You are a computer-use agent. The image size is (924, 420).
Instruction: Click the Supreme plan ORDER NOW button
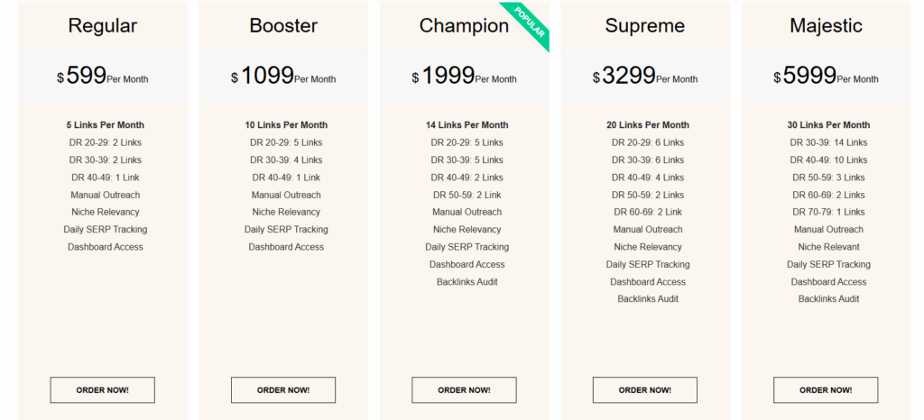[644, 390]
